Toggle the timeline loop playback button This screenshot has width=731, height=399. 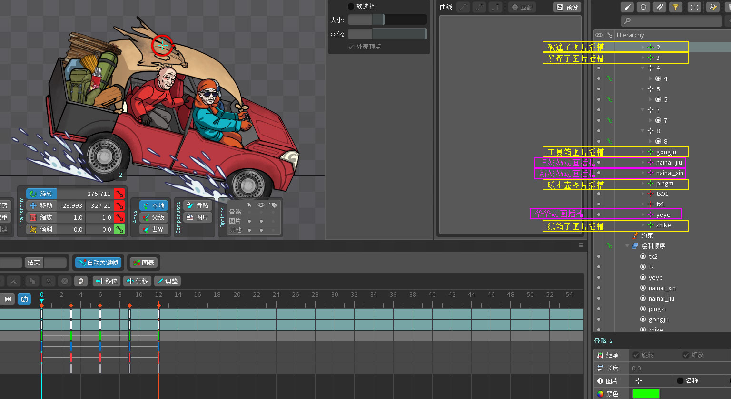24,299
